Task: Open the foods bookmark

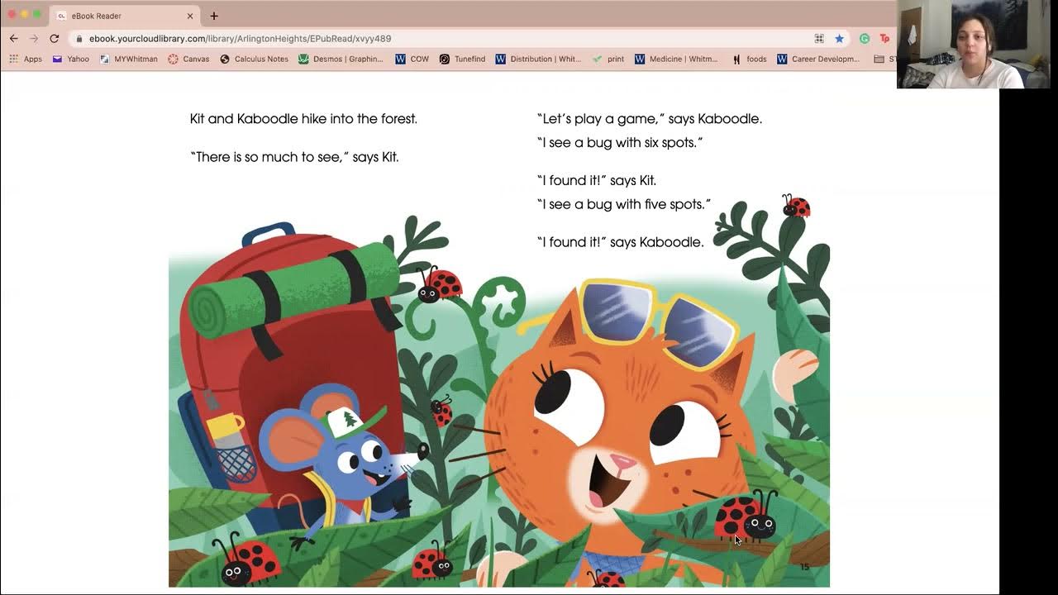Action: click(x=749, y=59)
